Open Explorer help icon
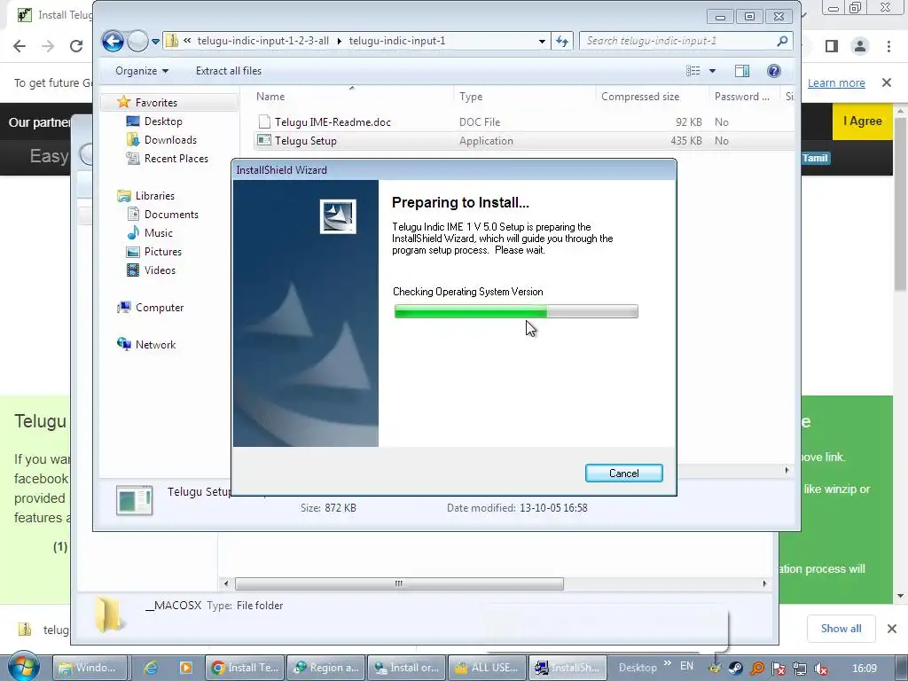The height and width of the screenshot is (681, 908). click(773, 71)
